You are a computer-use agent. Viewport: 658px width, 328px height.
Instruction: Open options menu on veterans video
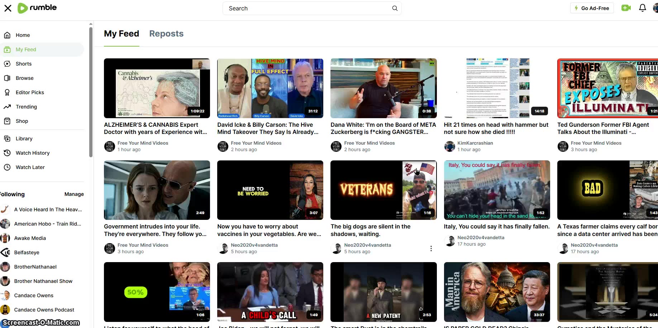[431, 249]
